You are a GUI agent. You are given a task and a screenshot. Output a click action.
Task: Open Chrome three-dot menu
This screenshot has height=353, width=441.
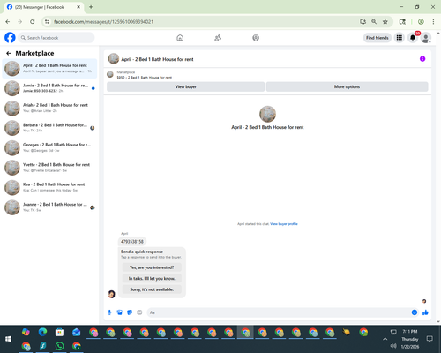(x=433, y=22)
